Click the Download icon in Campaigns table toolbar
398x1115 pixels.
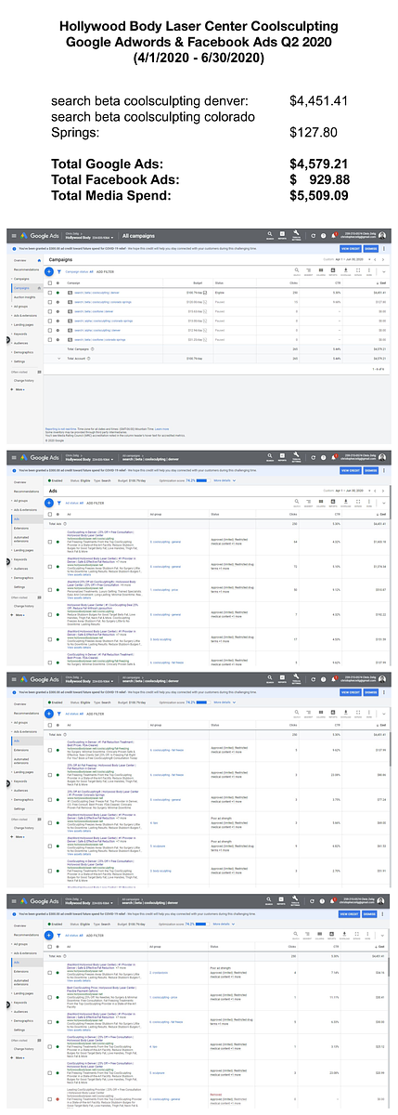coord(345,270)
